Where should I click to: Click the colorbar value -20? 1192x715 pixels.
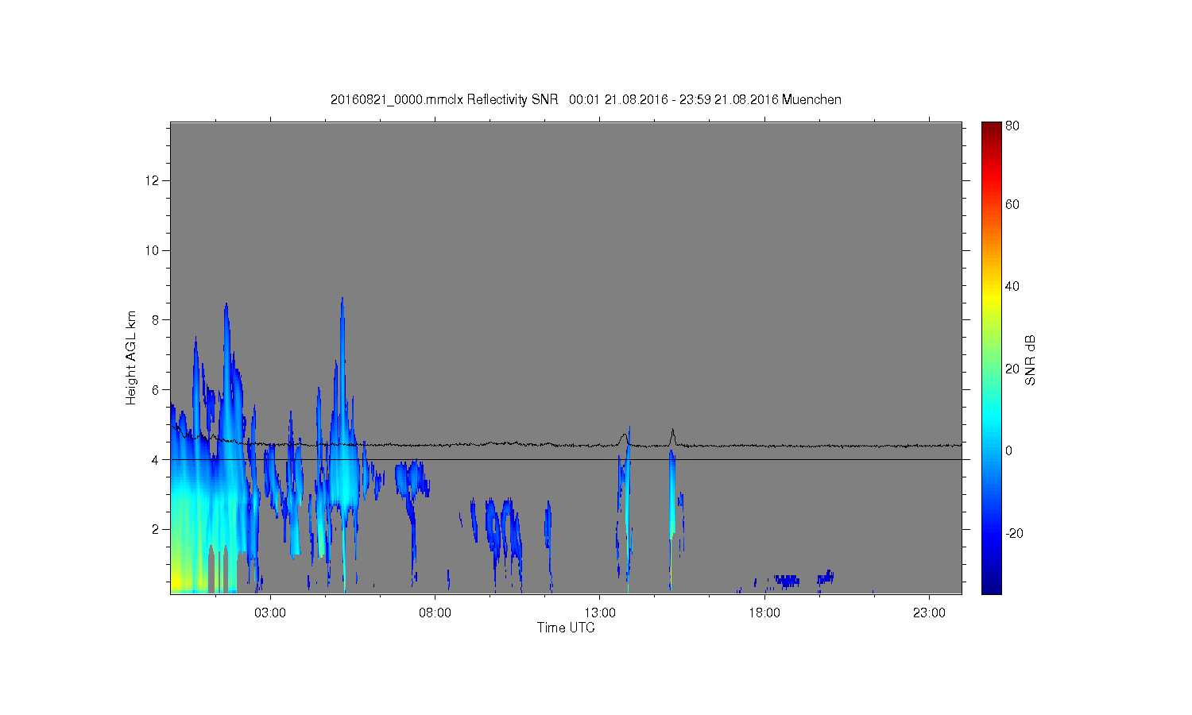tap(1015, 533)
